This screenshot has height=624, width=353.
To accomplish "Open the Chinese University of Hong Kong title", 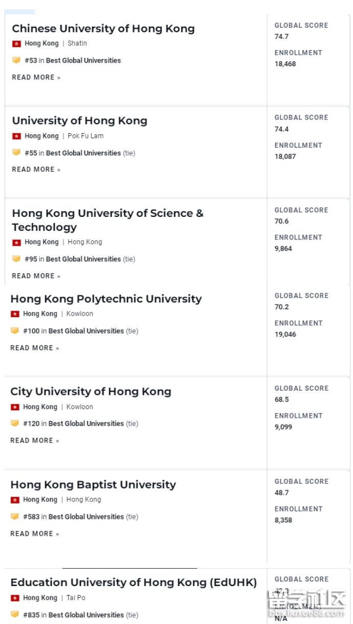I will click(x=103, y=29).
